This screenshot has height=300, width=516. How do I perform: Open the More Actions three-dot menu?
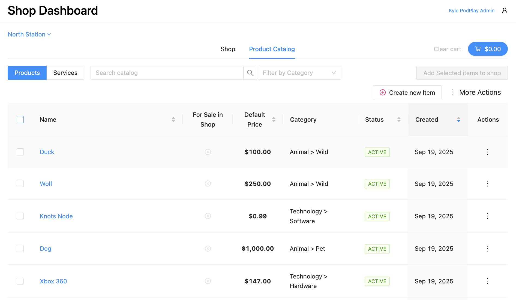(x=452, y=92)
